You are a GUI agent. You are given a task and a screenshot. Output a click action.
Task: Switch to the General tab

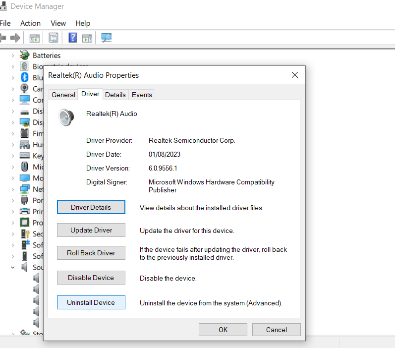pyautogui.click(x=63, y=95)
